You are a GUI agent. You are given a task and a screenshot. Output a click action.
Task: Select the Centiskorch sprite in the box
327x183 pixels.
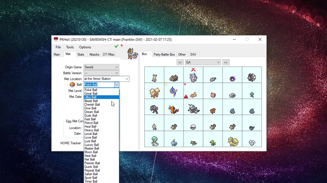click(x=173, y=110)
